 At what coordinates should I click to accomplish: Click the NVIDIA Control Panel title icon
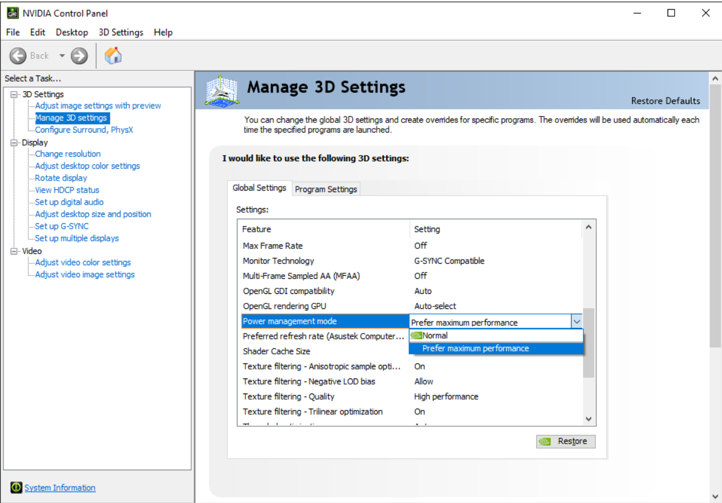(x=13, y=13)
